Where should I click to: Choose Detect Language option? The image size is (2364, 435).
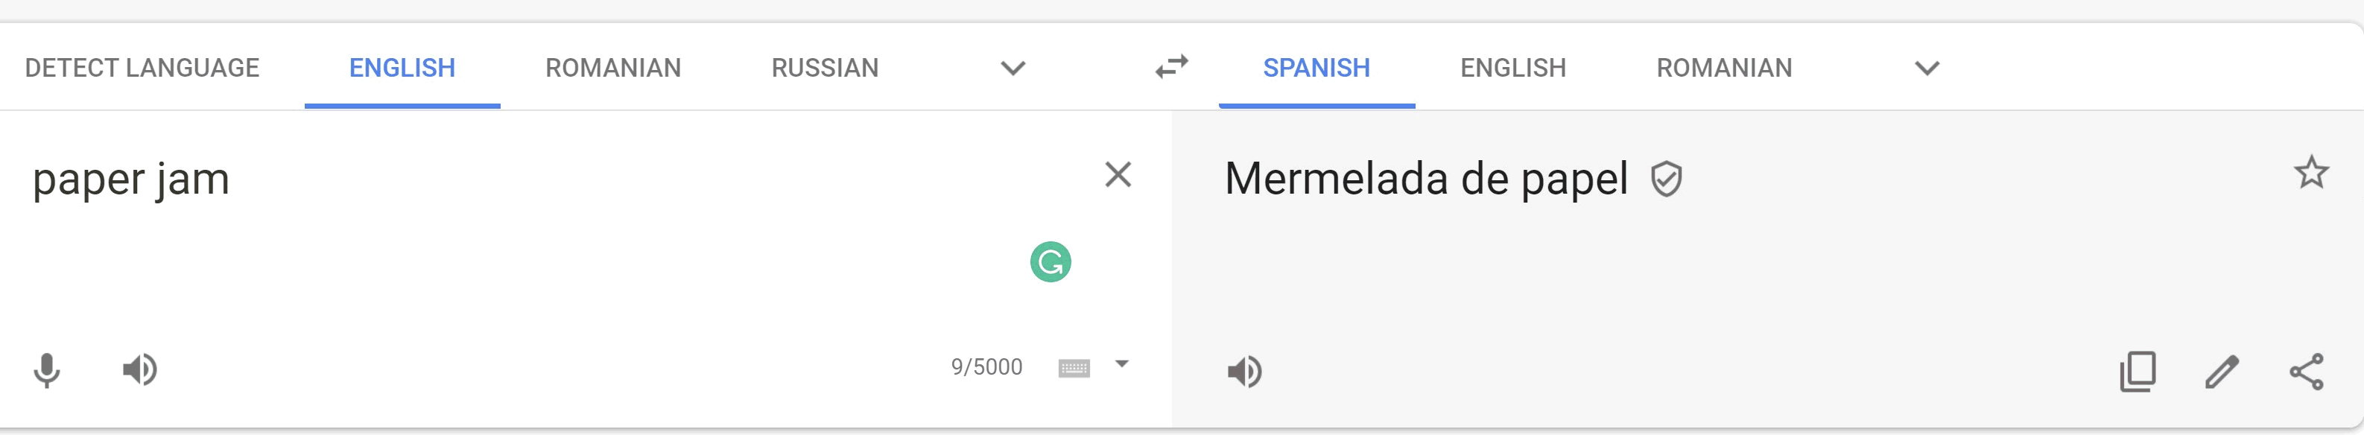(x=142, y=68)
